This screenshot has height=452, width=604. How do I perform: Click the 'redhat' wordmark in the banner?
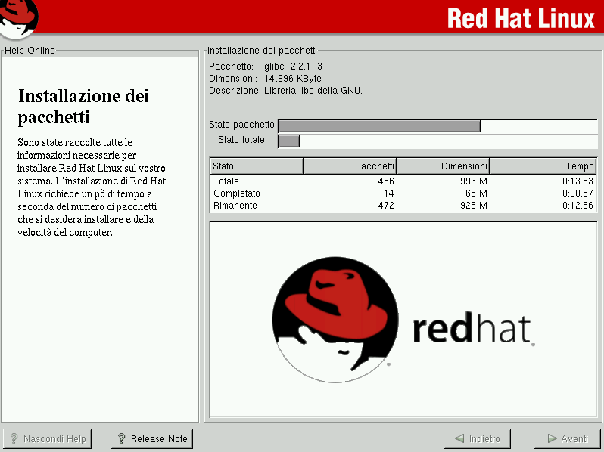click(472, 330)
